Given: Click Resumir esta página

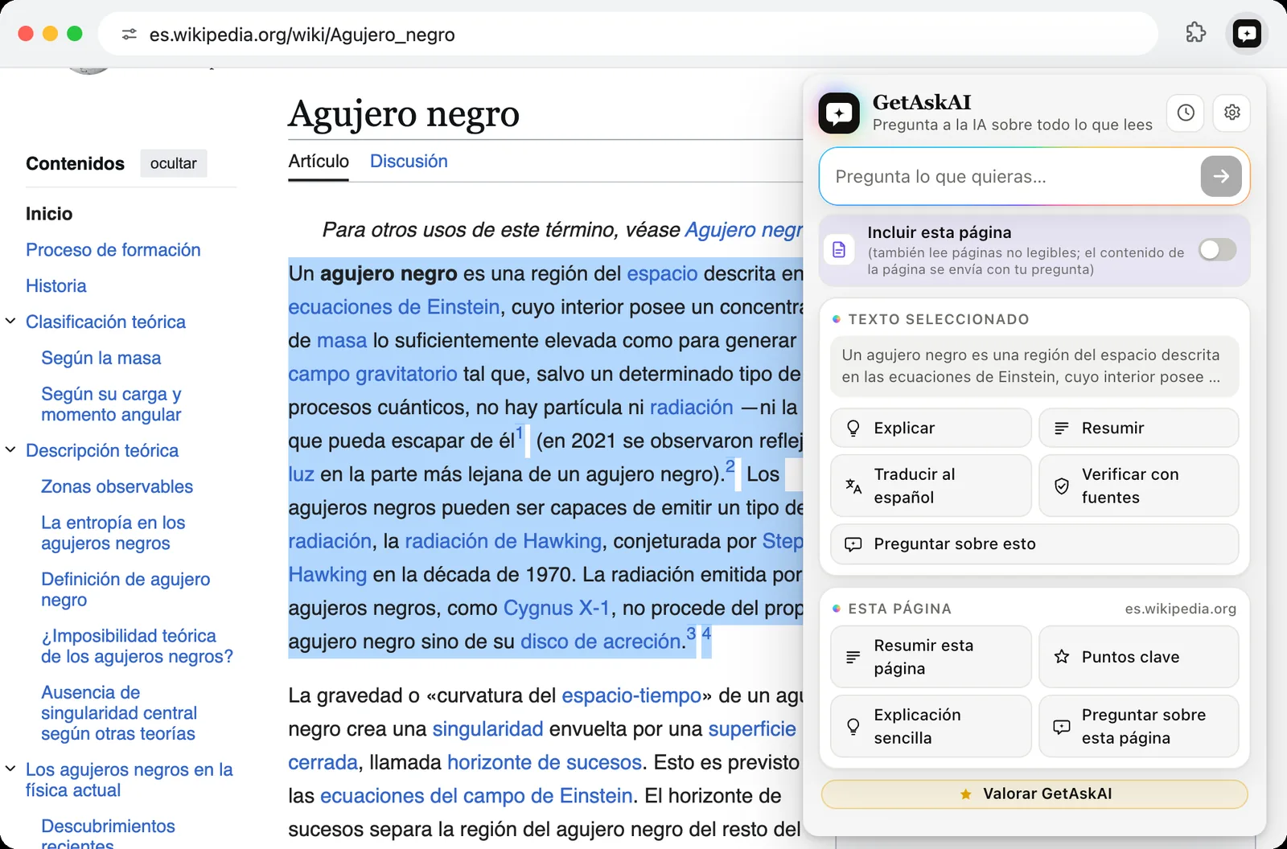Looking at the screenshot, I should click(931, 657).
